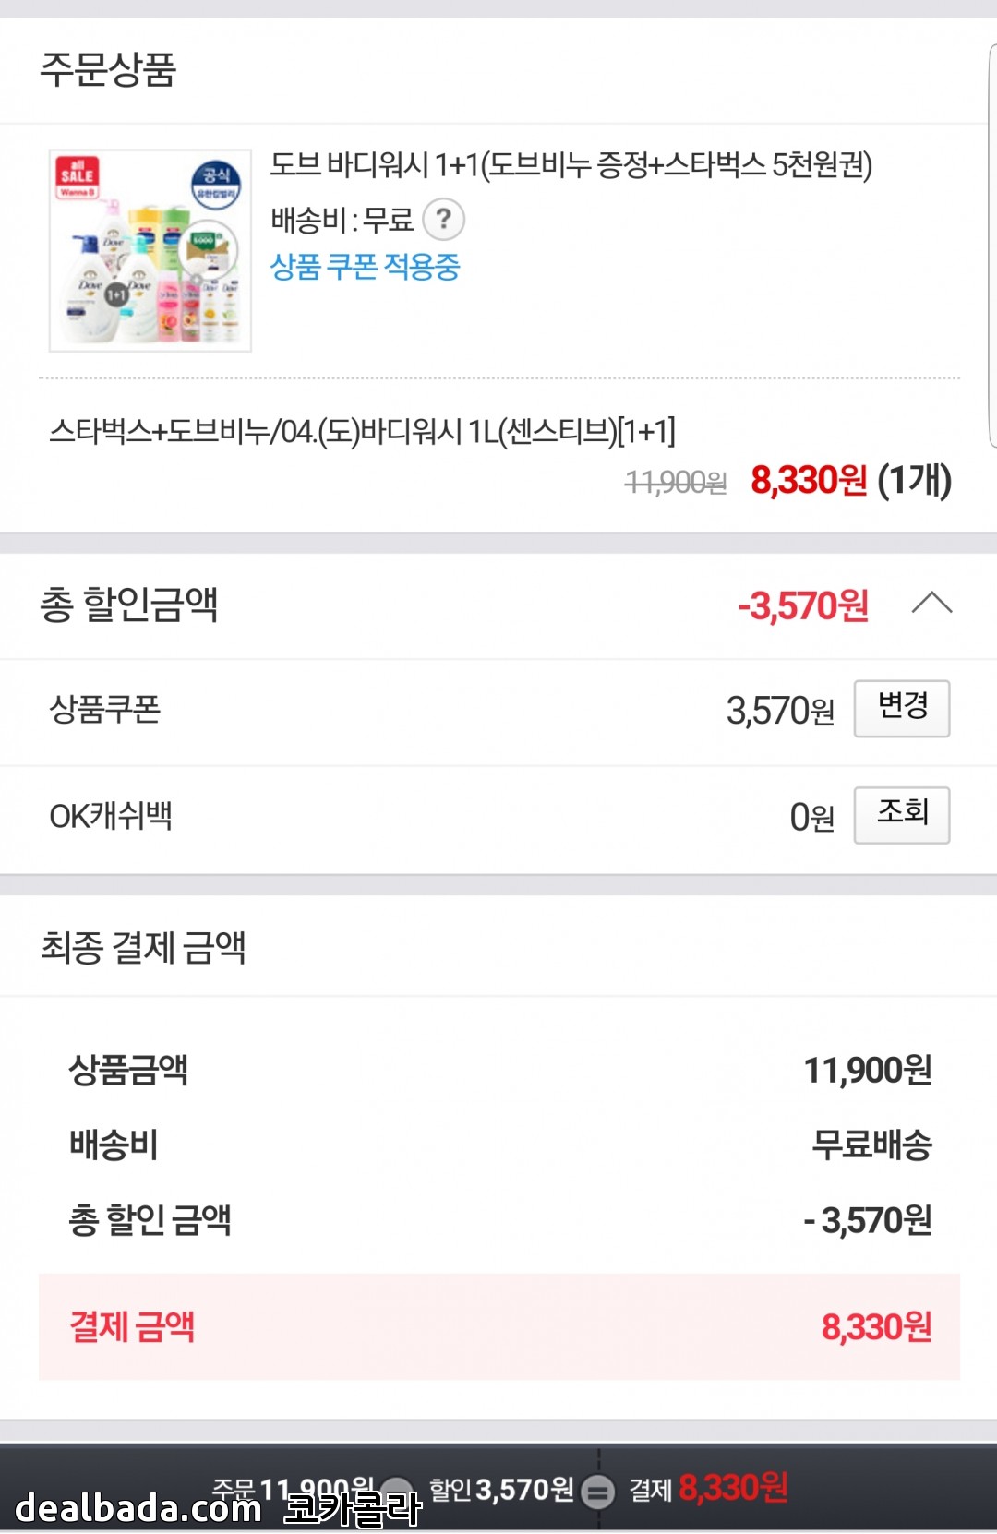Tap the red -3,570원 discount total
The width and height of the screenshot is (997, 1534).
[x=803, y=605]
